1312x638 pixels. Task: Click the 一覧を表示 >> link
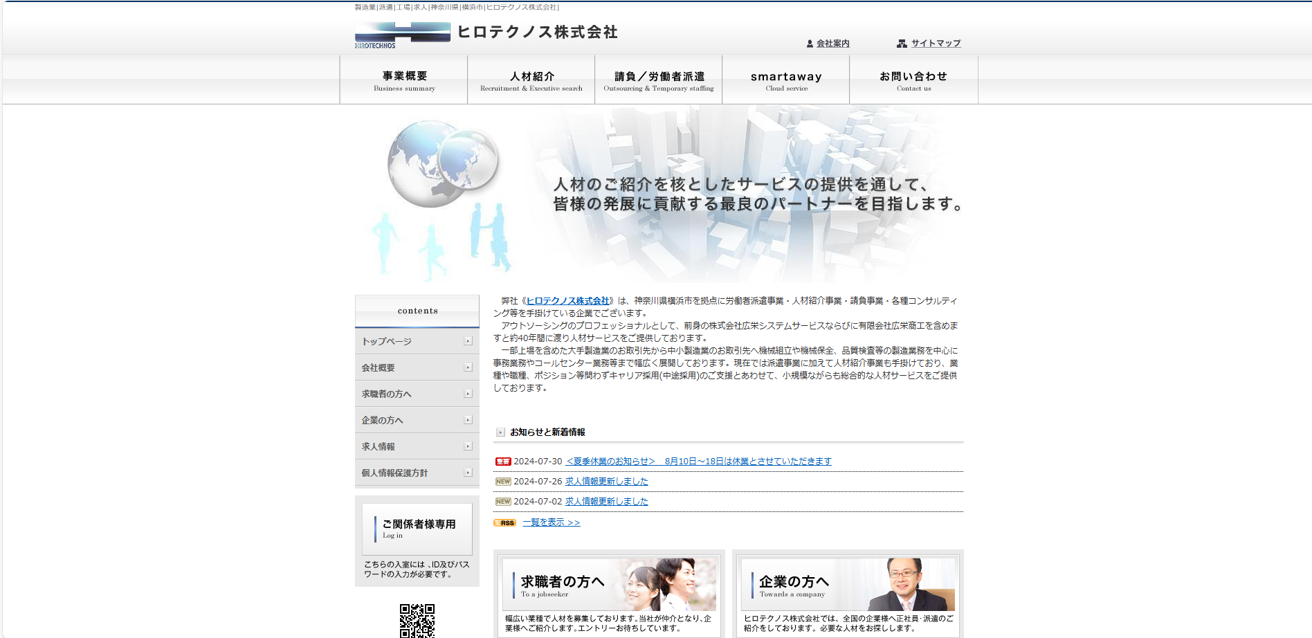point(552,523)
